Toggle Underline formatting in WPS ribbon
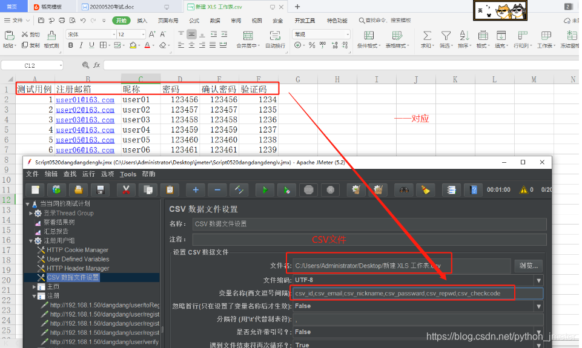Viewport: 582px width, 348px height. [x=91, y=45]
